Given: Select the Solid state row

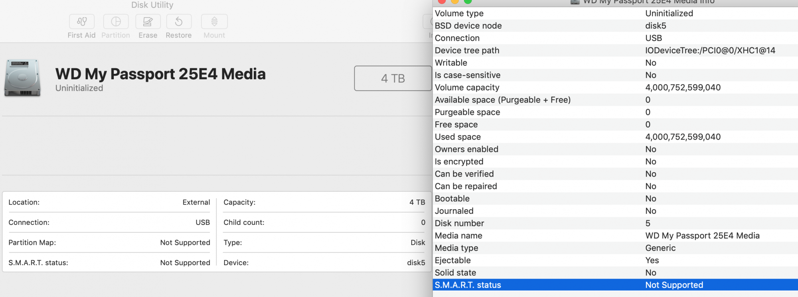Looking at the screenshot, I should pos(615,273).
